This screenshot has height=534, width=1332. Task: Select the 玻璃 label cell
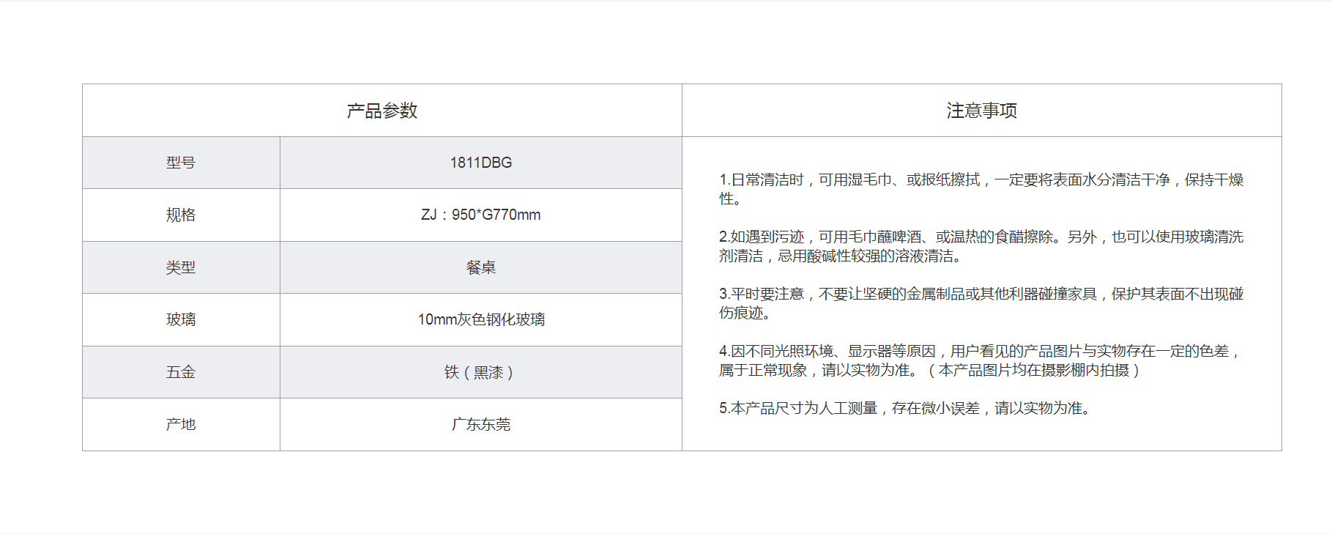click(x=181, y=319)
